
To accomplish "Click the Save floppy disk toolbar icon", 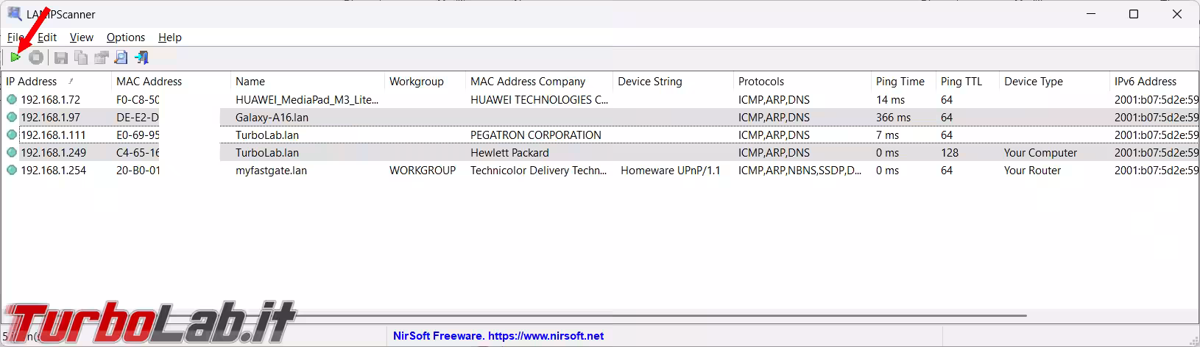I will (61, 57).
